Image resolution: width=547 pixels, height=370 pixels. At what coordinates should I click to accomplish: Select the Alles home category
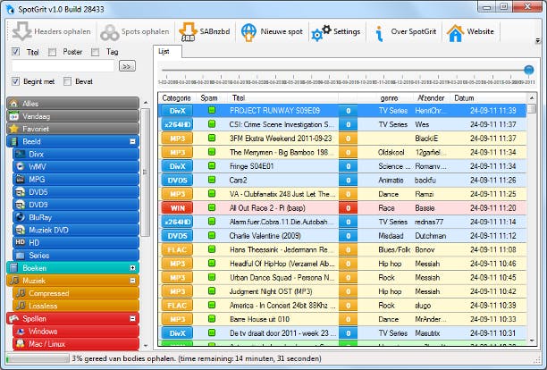coord(72,104)
